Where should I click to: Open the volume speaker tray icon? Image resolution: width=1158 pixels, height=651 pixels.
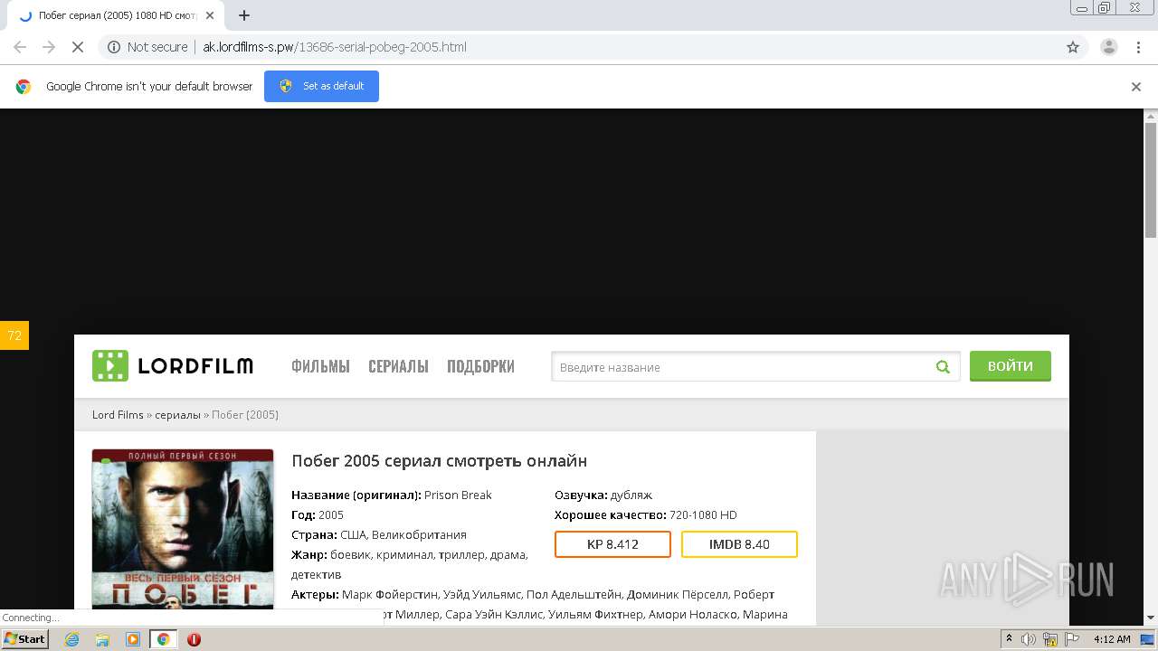(1029, 639)
